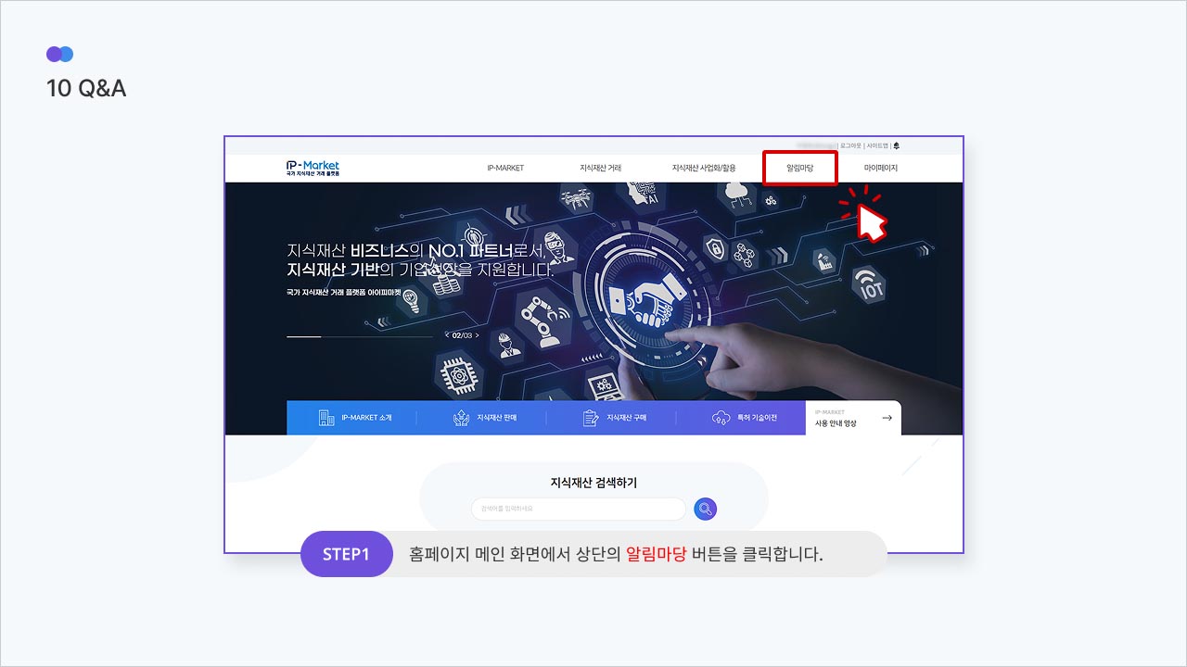1187x667 pixels.
Task: Open the notification bell icon
Action: [897, 145]
